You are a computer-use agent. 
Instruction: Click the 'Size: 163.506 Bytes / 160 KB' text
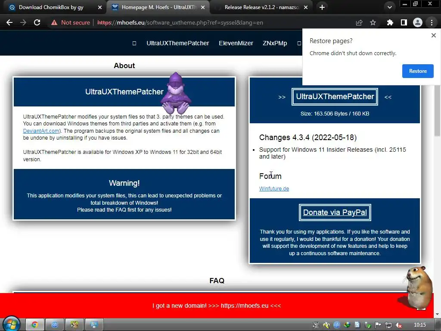335,114
